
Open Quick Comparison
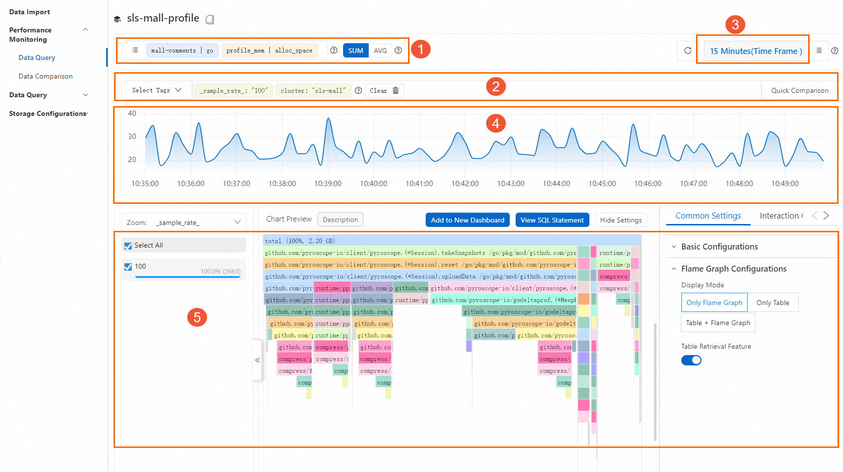[x=800, y=90]
